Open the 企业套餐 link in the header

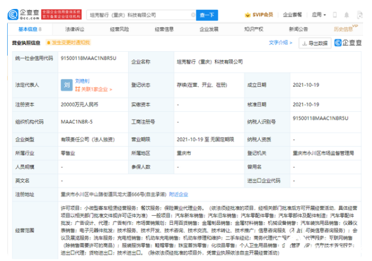[x=292, y=15]
